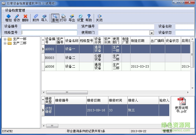The height and width of the screenshot is (135, 196).
Task: Expand the 生产一部 tree node
Action: (5, 39)
